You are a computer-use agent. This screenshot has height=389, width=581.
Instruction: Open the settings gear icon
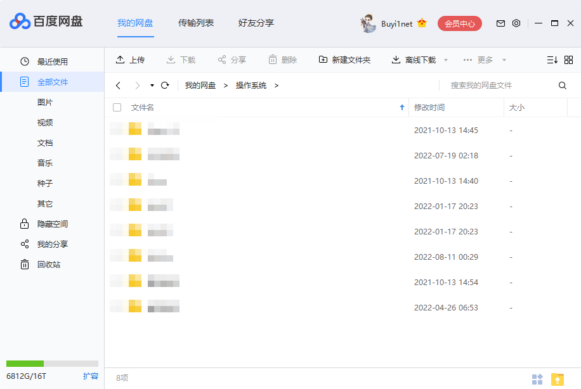click(516, 23)
